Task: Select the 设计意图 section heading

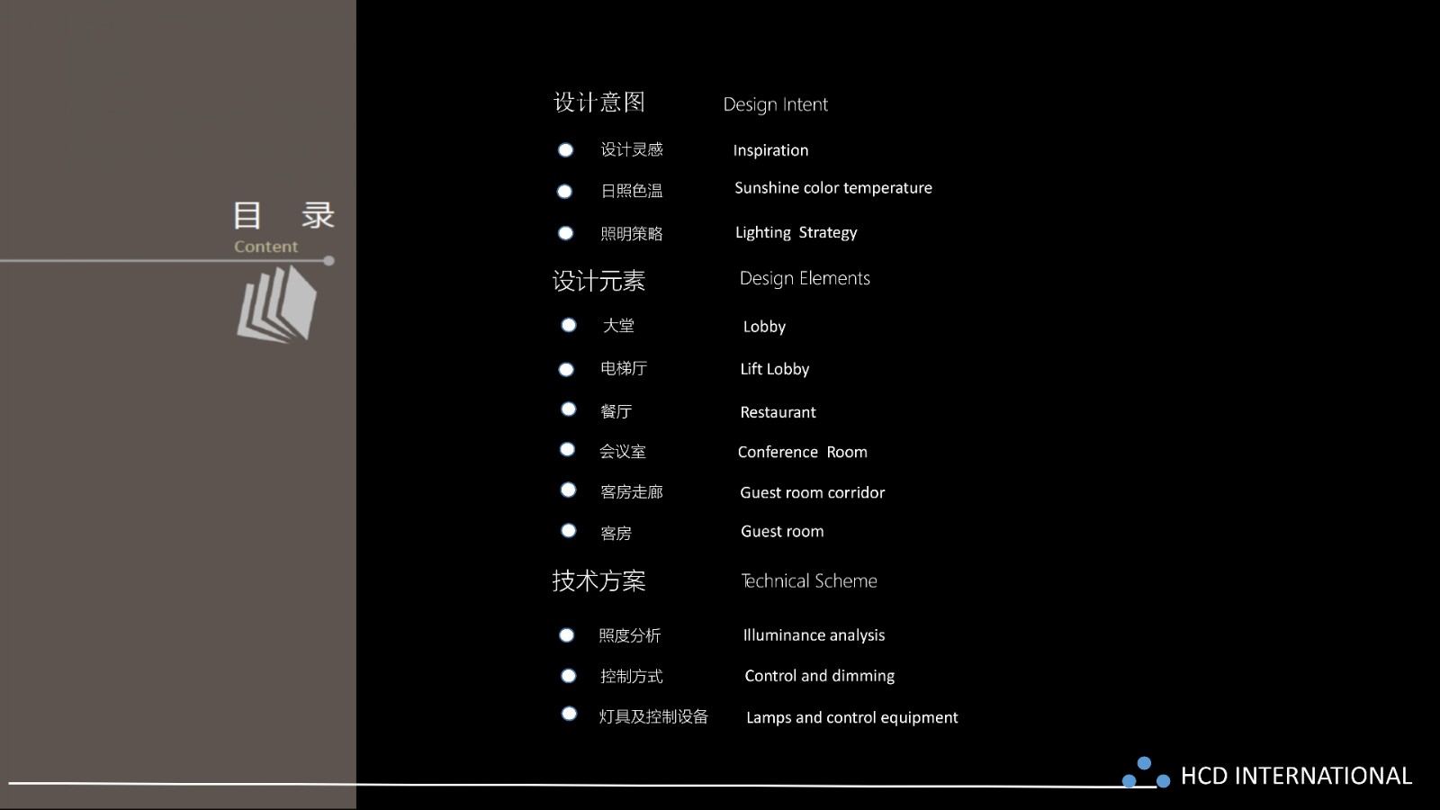Action: point(599,103)
